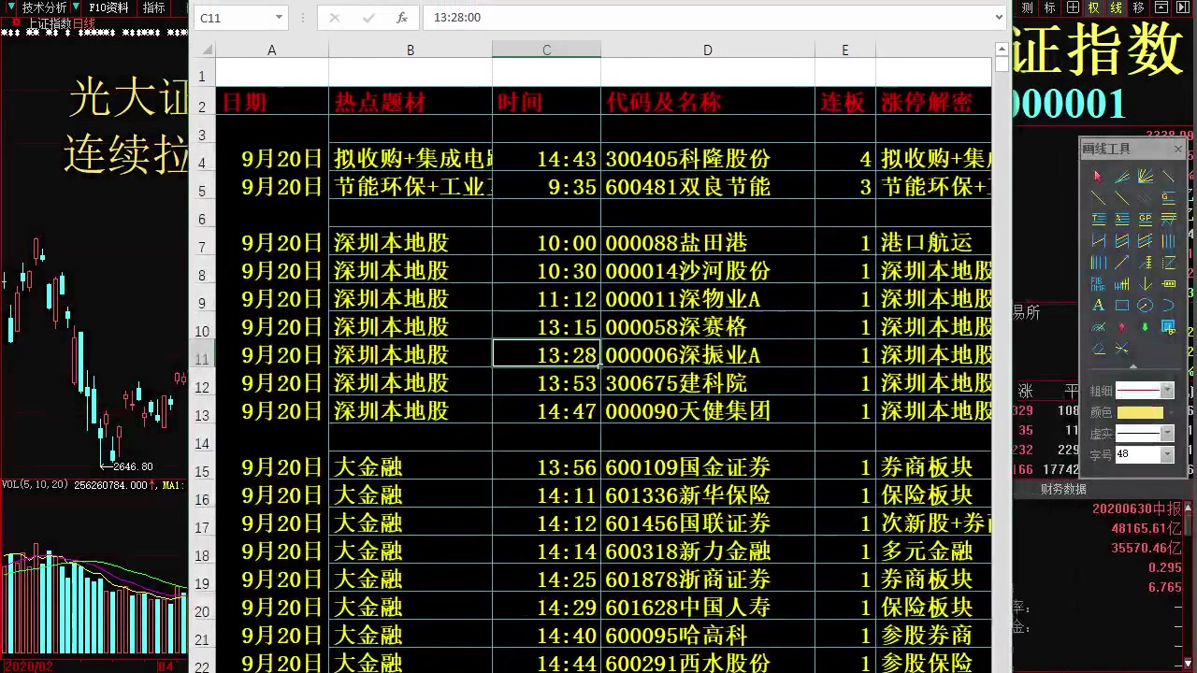The width and height of the screenshot is (1197, 673).
Task: Place a green down-arrow marker
Action: tap(1145, 327)
